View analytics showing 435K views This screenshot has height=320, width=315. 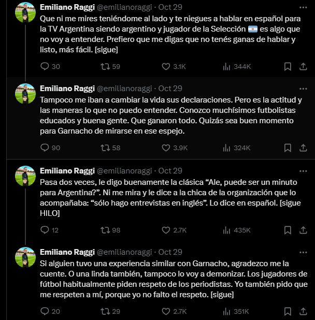pyautogui.click(x=226, y=229)
